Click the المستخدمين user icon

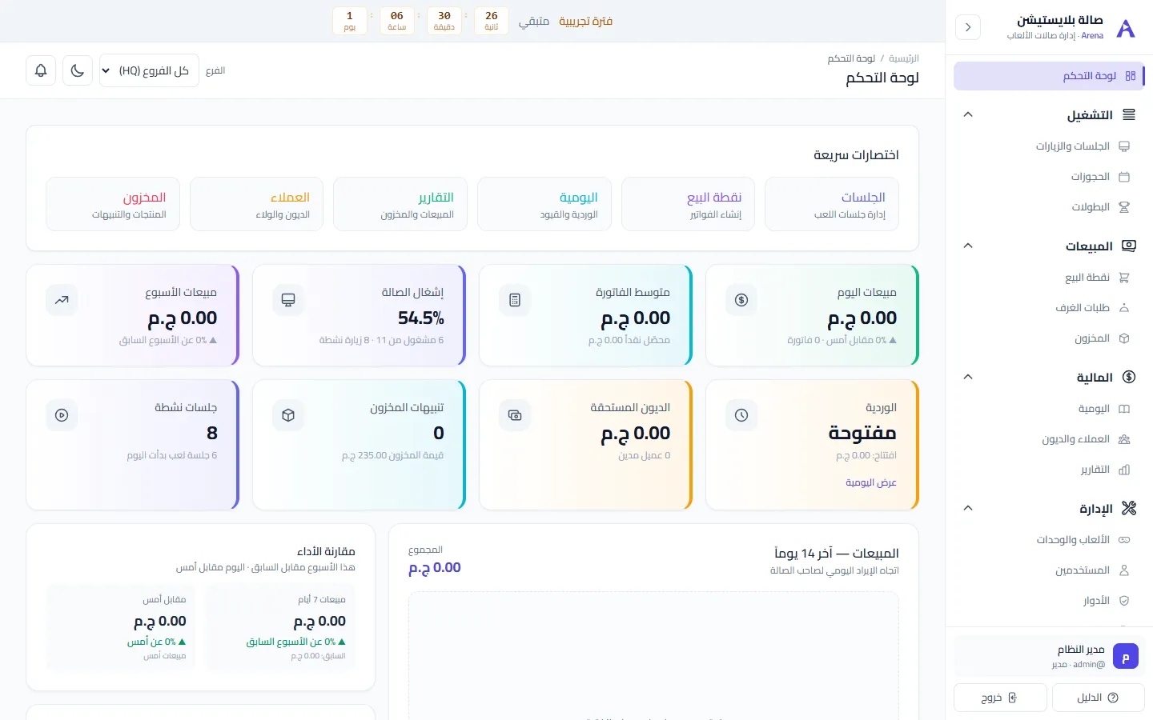click(1124, 570)
